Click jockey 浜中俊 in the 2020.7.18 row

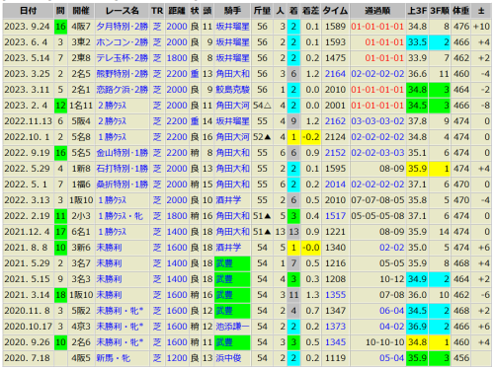click(228, 358)
